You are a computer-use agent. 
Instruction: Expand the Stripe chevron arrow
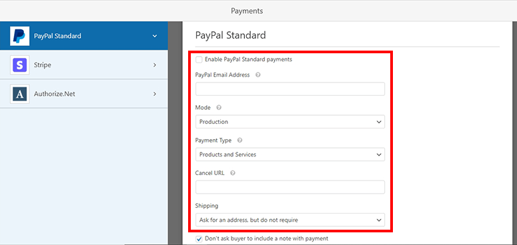155,65
